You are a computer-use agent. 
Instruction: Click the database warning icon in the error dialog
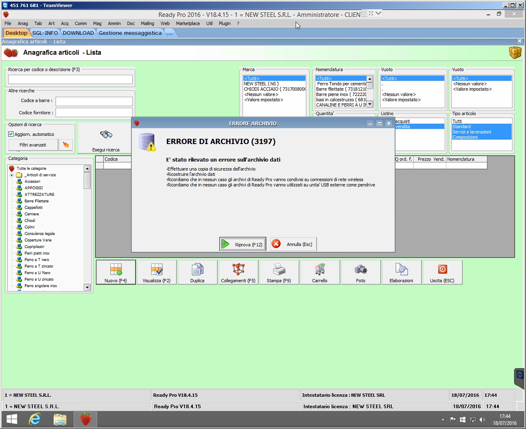[x=147, y=142]
